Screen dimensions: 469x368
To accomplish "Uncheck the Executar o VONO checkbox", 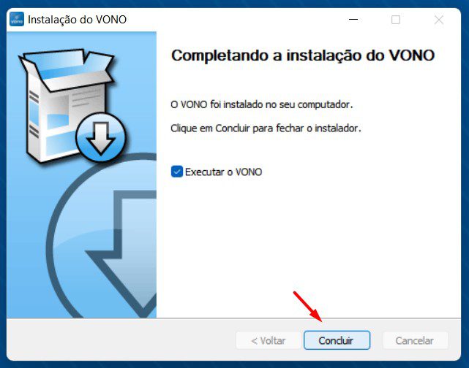I will coord(177,172).
